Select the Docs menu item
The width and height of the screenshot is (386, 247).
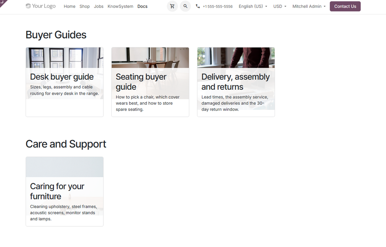click(142, 6)
